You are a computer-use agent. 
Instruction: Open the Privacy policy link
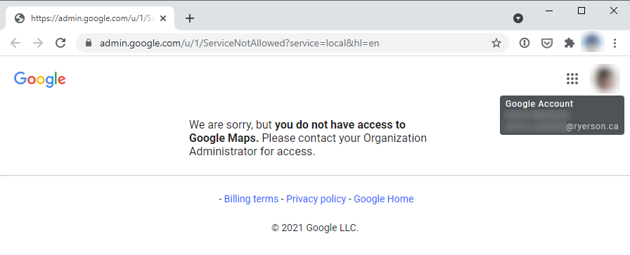coord(316,199)
